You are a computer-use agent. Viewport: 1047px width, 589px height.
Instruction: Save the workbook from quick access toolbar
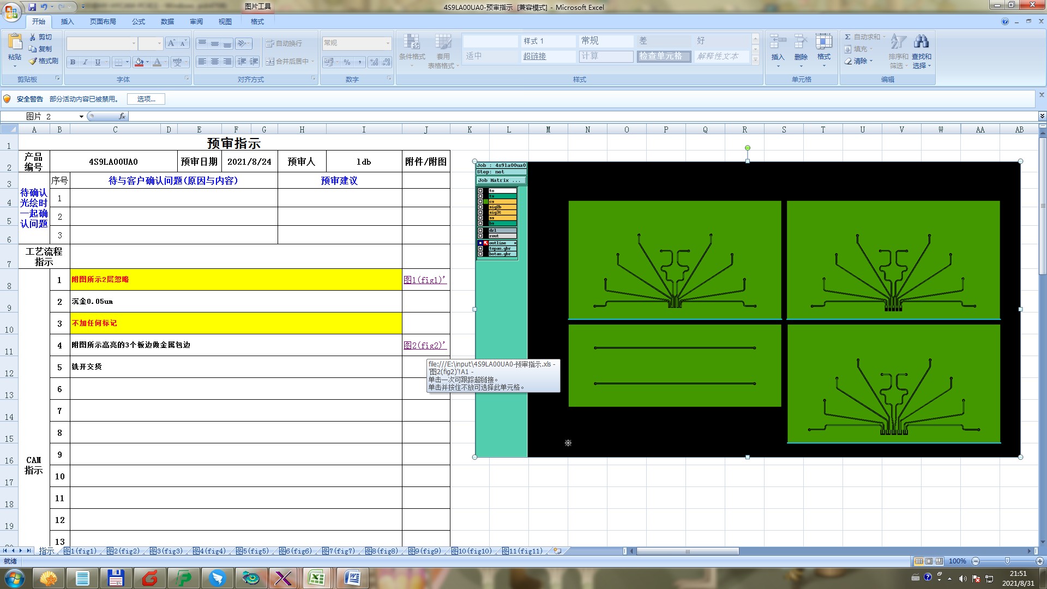coord(32,7)
